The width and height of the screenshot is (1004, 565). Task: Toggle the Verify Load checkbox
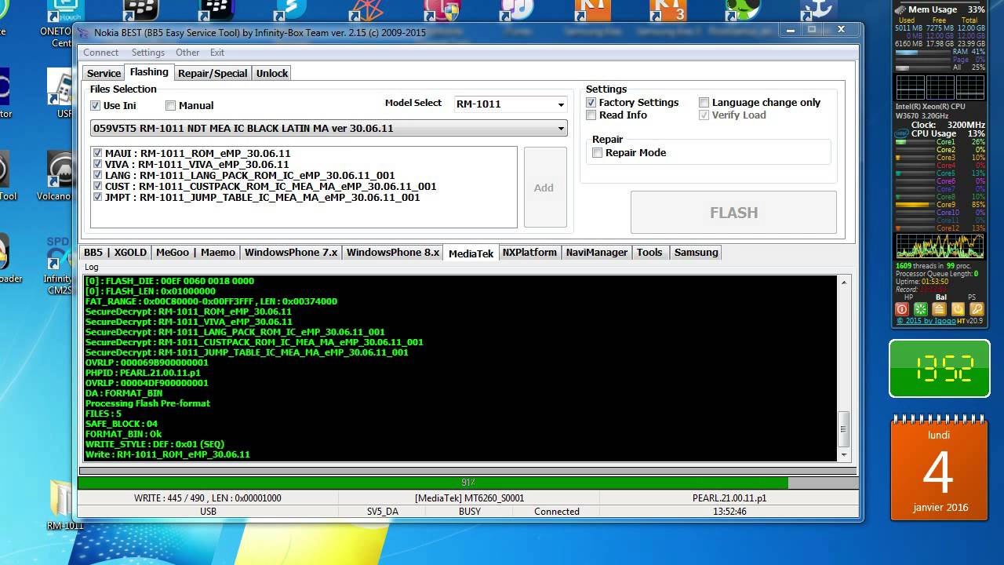(x=704, y=115)
